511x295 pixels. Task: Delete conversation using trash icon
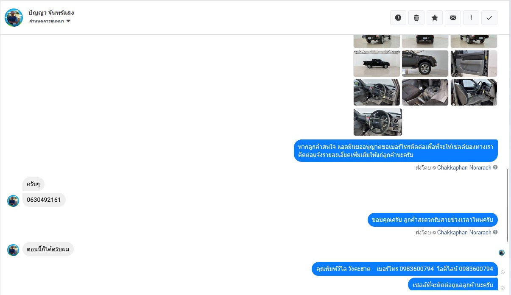click(x=416, y=18)
